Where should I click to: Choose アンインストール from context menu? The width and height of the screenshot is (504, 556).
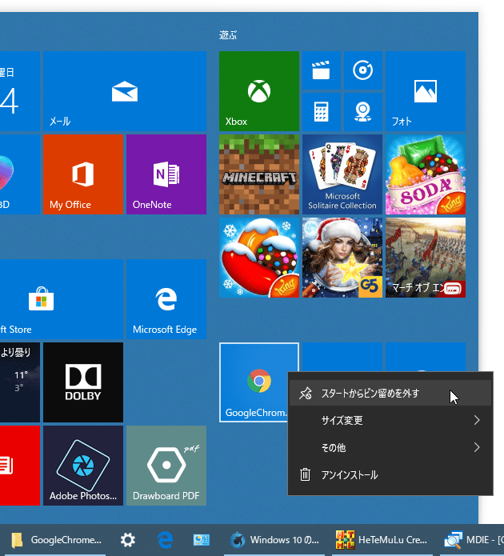tap(390, 474)
